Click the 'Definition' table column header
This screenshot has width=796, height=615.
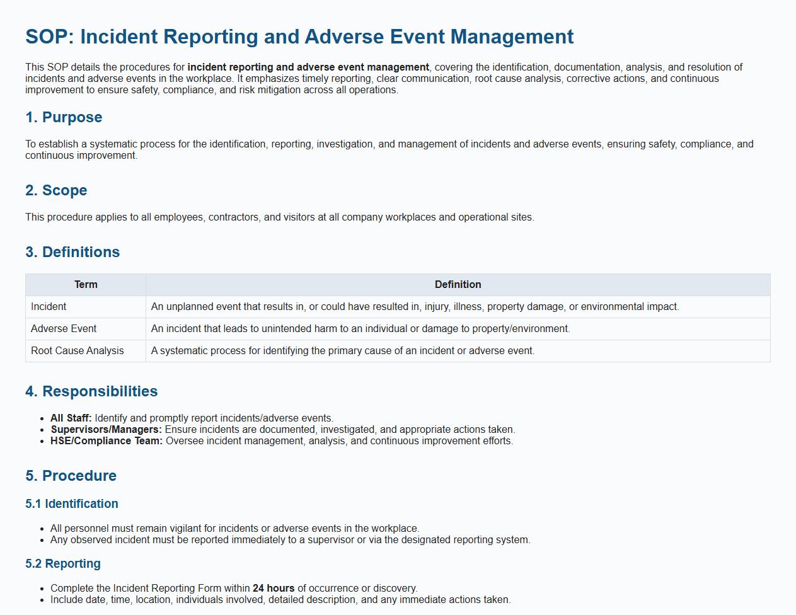click(x=458, y=285)
